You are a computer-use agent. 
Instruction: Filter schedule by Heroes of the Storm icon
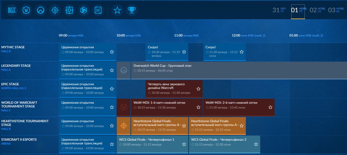pos(83,10)
